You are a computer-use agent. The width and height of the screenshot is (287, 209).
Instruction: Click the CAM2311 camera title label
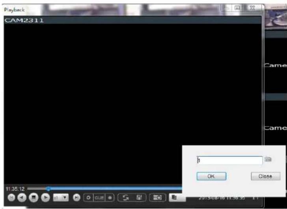[24, 20]
